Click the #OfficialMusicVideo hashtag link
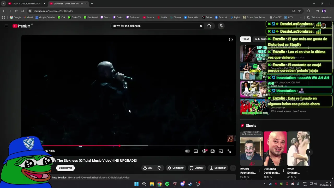The image size is (334, 188). coord(118,178)
